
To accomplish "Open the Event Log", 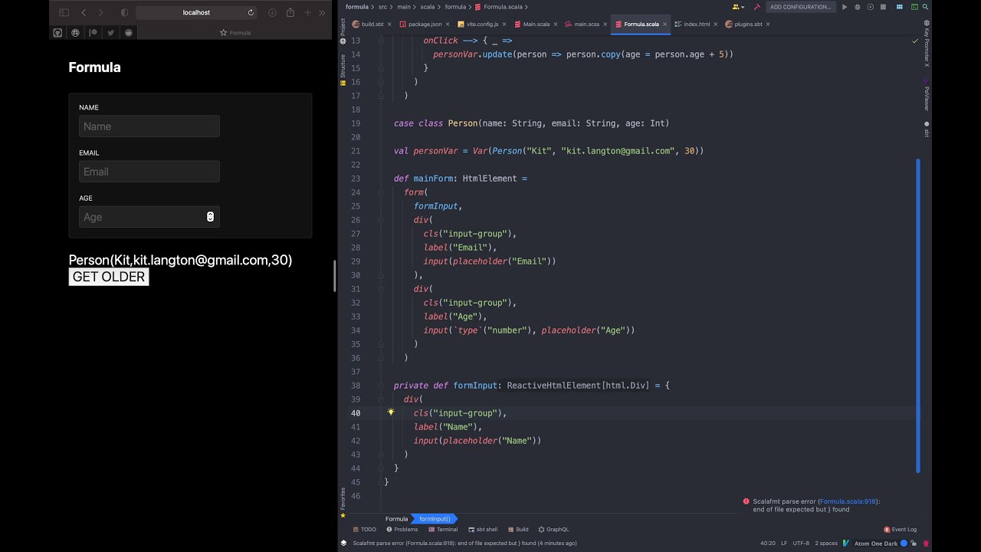I will (x=900, y=529).
